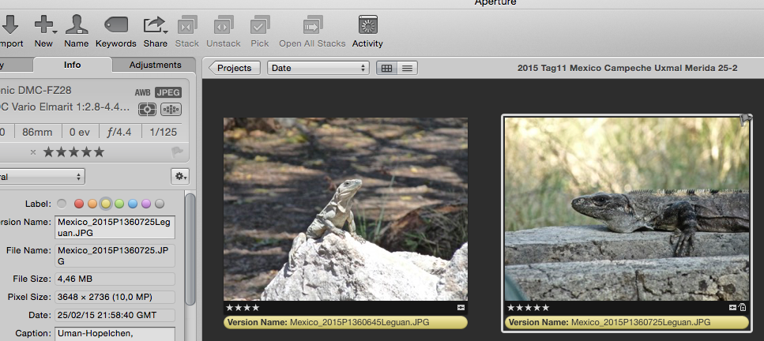764x341 pixels.
Task: Select the gray label
Action: [x=160, y=204]
